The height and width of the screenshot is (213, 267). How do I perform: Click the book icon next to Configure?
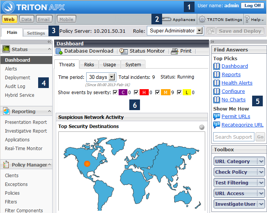[217, 91]
